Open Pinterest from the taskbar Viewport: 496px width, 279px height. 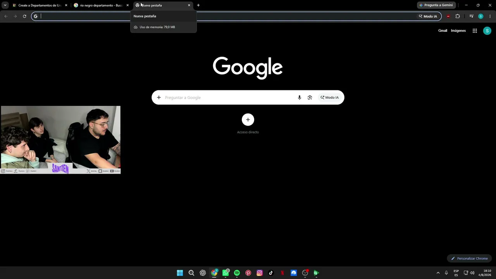248,273
